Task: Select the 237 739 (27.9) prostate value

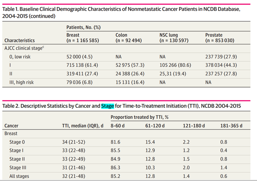Action: (x=222, y=57)
